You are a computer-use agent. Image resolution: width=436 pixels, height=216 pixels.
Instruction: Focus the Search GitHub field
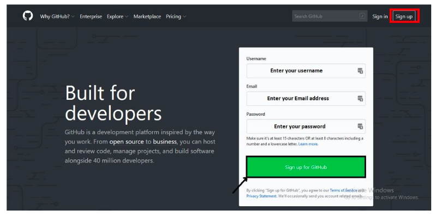coord(330,16)
